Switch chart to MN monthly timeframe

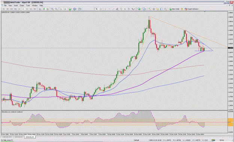(x=35, y=9)
